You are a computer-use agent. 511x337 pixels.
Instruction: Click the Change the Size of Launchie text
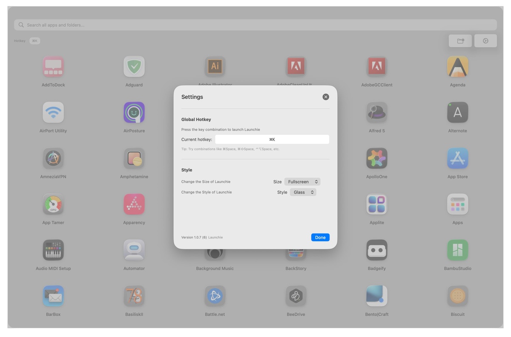[206, 182]
